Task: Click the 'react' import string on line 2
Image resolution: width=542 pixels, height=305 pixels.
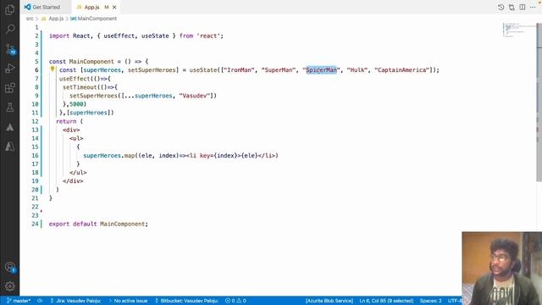Action: point(208,36)
